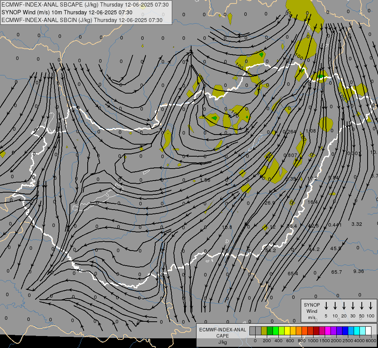Click the 65.4 value on the map
This screenshot has height=348, width=378.
(x=293, y=274)
